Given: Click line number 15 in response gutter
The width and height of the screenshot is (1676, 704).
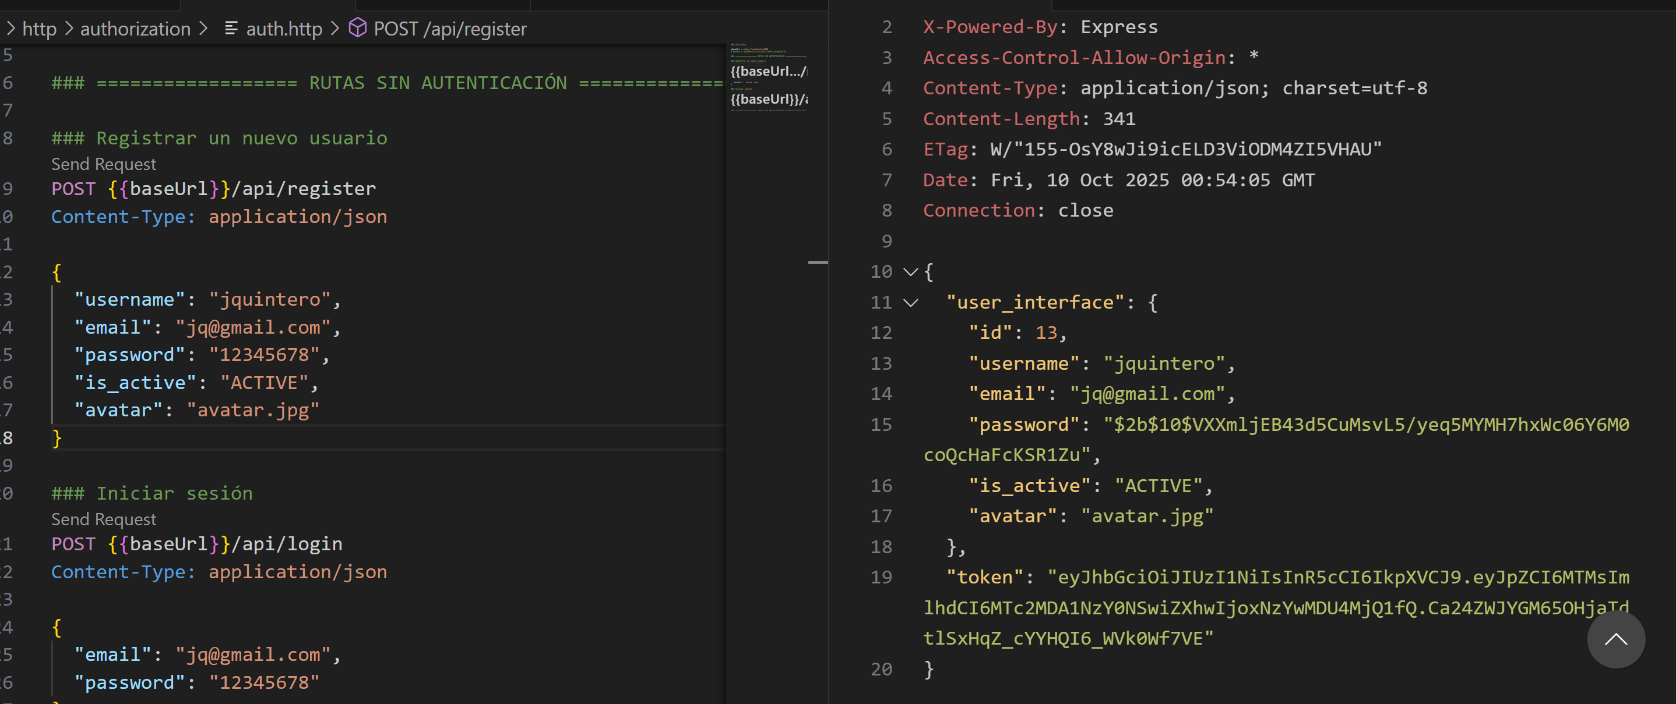Looking at the screenshot, I should tap(881, 424).
